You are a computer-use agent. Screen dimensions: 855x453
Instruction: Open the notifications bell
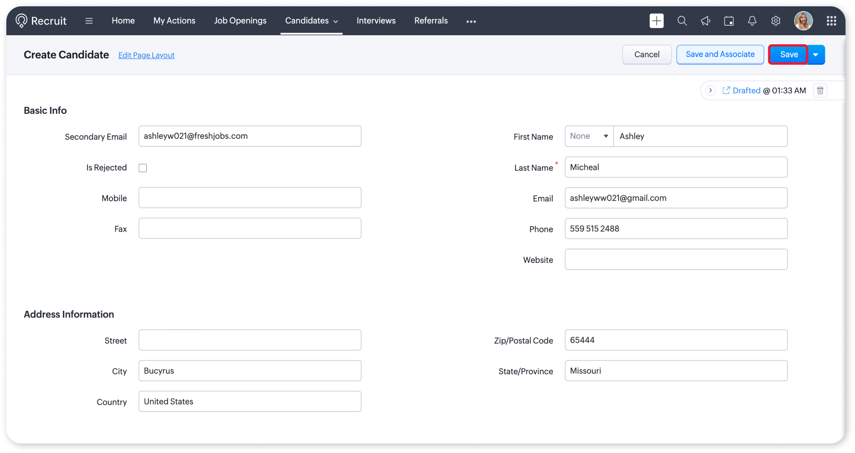[752, 21]
